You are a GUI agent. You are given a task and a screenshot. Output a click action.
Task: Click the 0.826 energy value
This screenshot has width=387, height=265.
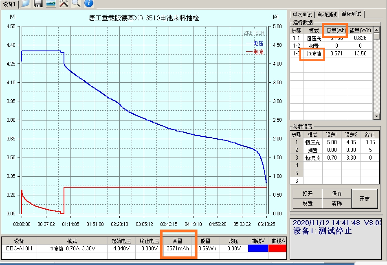(360, 38)
